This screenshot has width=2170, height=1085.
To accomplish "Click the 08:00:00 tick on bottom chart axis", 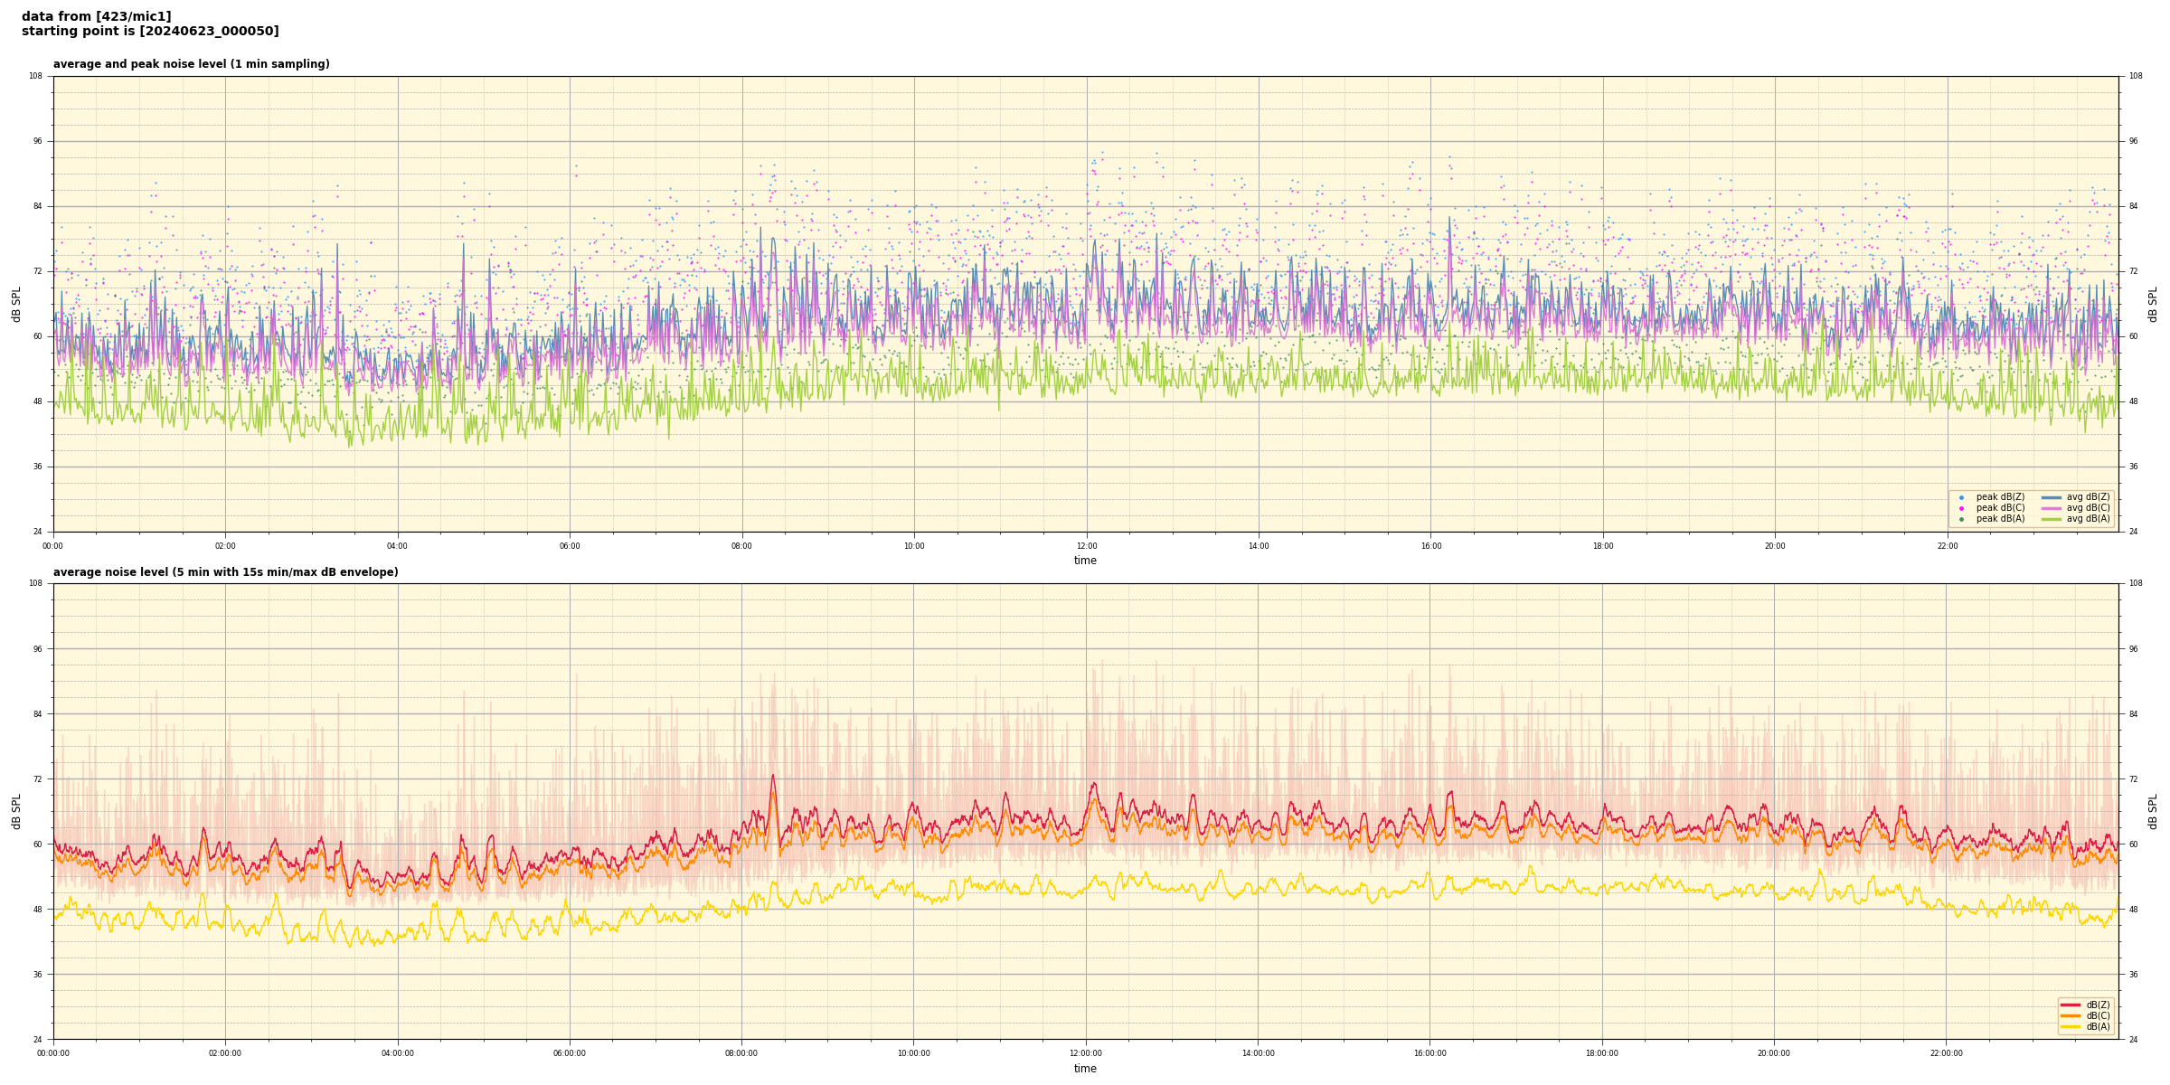I will [x=741, y=1053].
